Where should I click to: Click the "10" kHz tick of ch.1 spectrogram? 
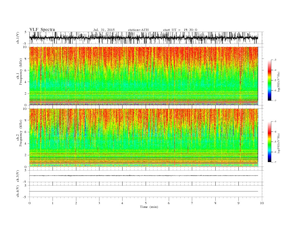pos(25,47)
